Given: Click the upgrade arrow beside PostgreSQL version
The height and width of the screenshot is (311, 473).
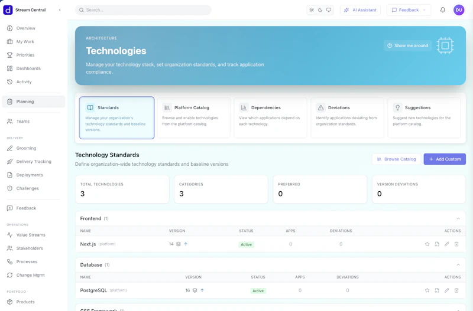Looking at the screenshot, I should (x=202, y=290).
